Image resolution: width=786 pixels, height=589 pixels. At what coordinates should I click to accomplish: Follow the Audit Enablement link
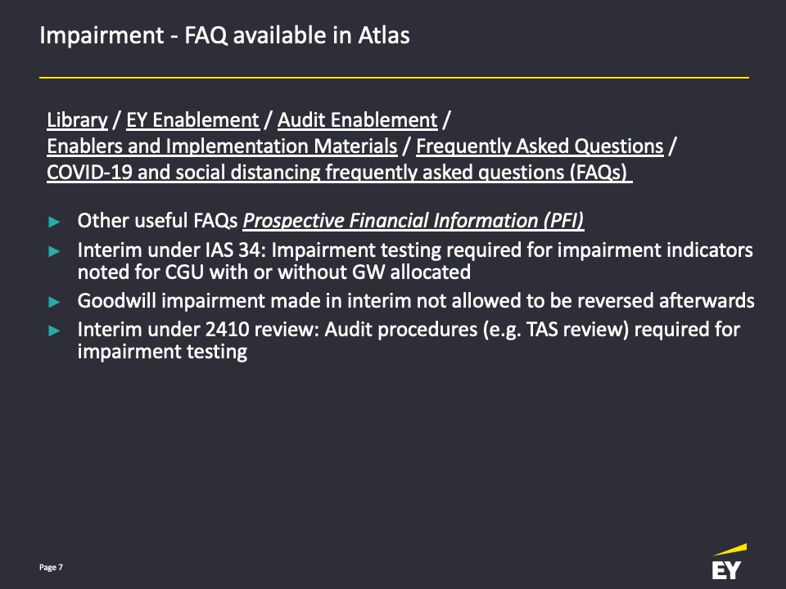coord(358,120)
